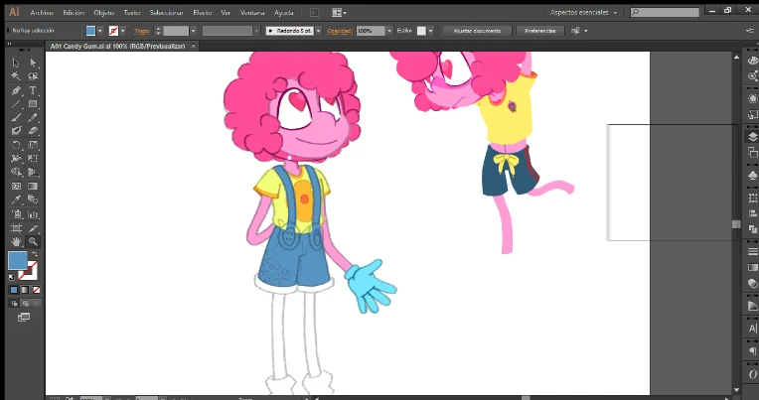Open the Layers panel icon
The width and height of the screenshot is (759, 400).
[x=752, y=137]
